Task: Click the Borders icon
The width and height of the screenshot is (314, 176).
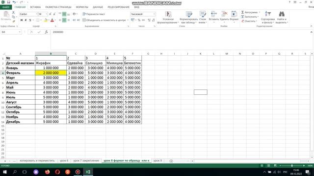Action: [38, 20]
